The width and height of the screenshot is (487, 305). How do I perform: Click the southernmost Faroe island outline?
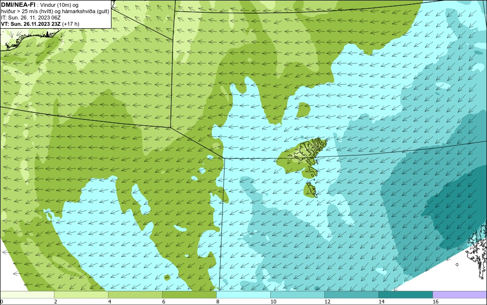tap(312, 190)
